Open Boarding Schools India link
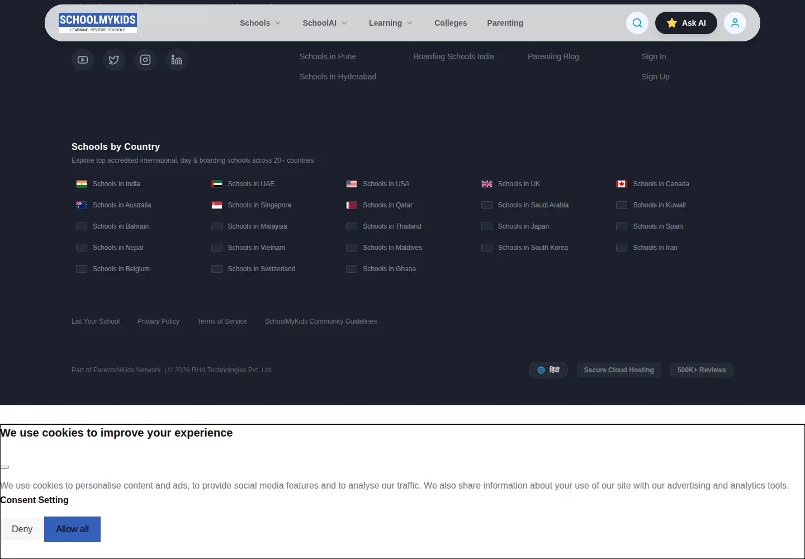Viewport: 805px width, 559px height. coord(454,56)
